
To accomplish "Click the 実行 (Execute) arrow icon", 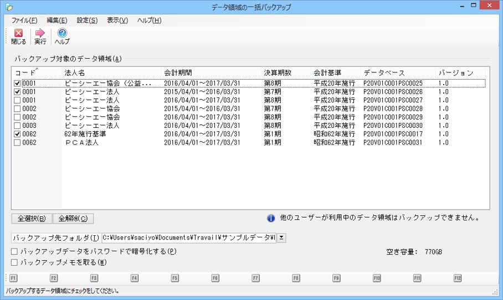I will pos(40,34).
